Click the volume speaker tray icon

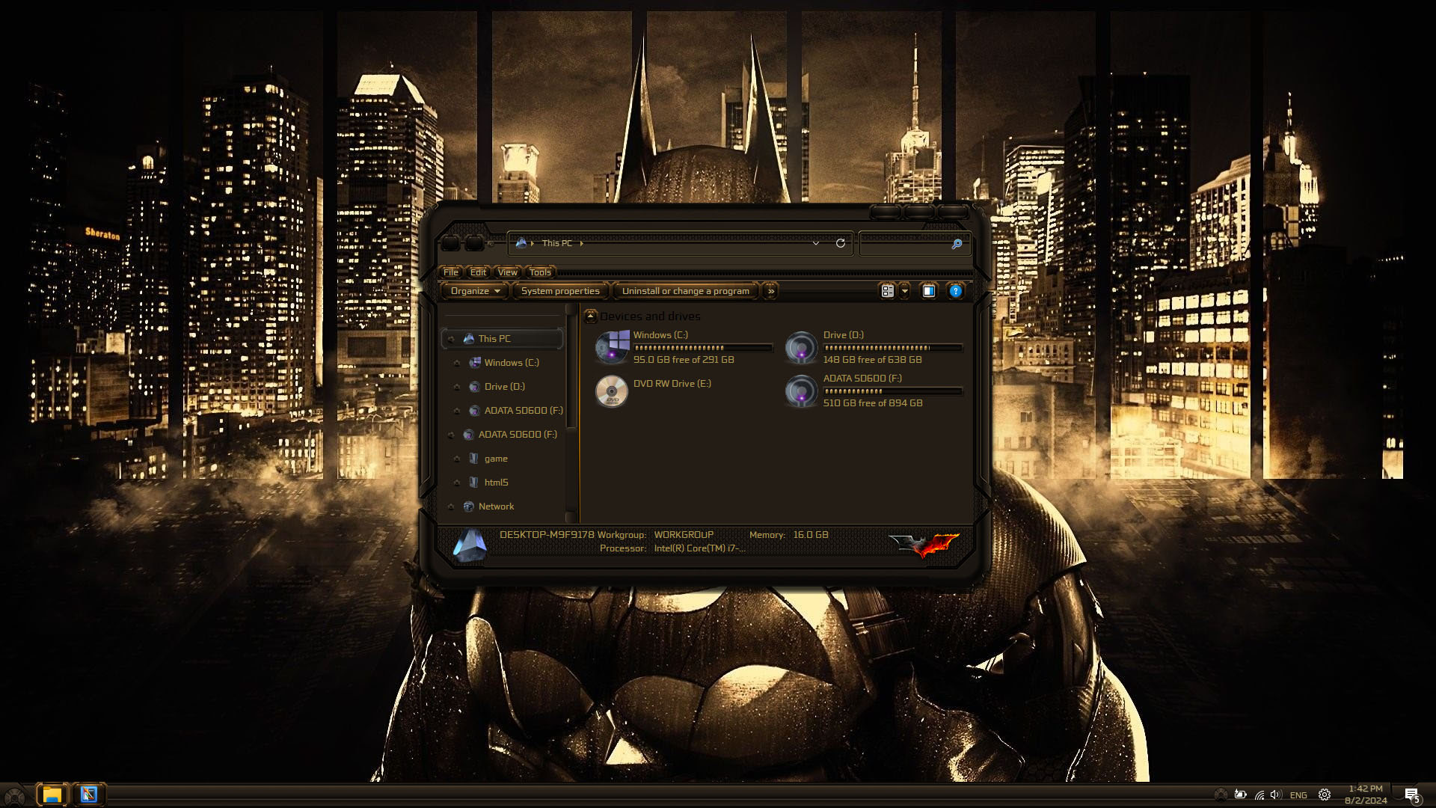click(1276, 795)
